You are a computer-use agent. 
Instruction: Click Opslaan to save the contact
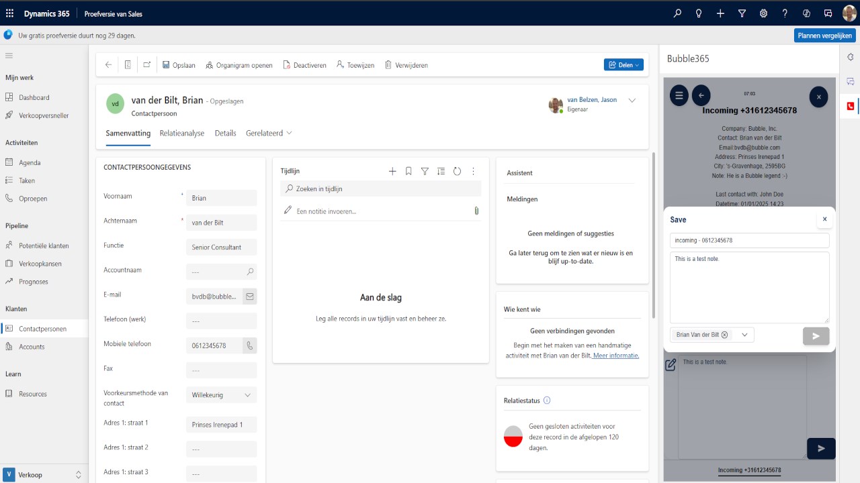point(179,65)
